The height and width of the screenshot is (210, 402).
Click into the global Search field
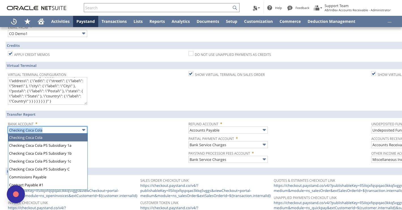158,8
